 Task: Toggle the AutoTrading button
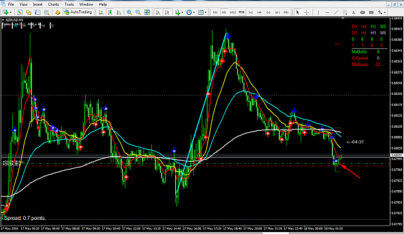pyautogui.click(x=78, y=12)
